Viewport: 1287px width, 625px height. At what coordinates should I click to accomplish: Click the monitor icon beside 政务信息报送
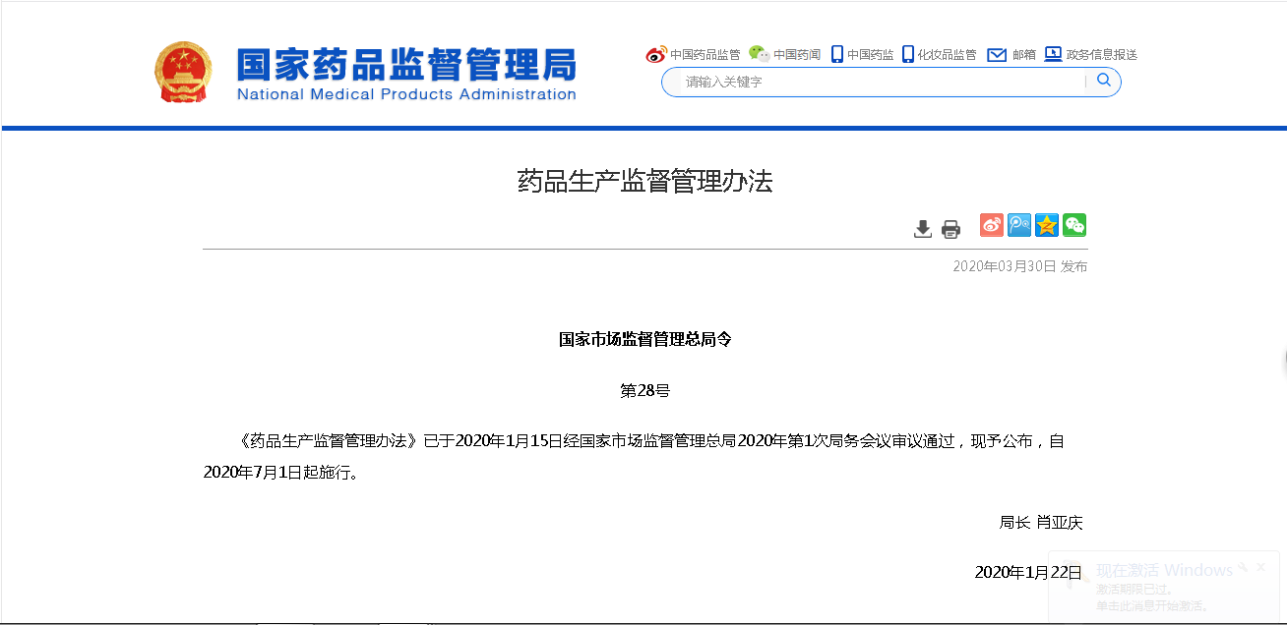[x=1053, y=54]
